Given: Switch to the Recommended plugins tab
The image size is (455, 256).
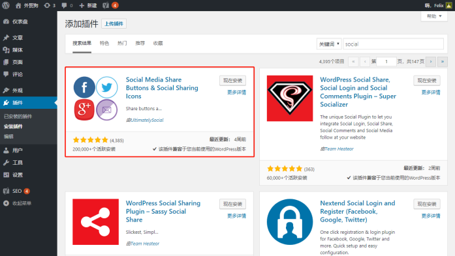Looking at the screenshot, I should pyautogui.click(x=140, y=43).
